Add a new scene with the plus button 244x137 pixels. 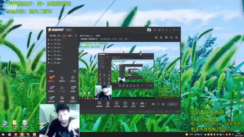point(76,36)
